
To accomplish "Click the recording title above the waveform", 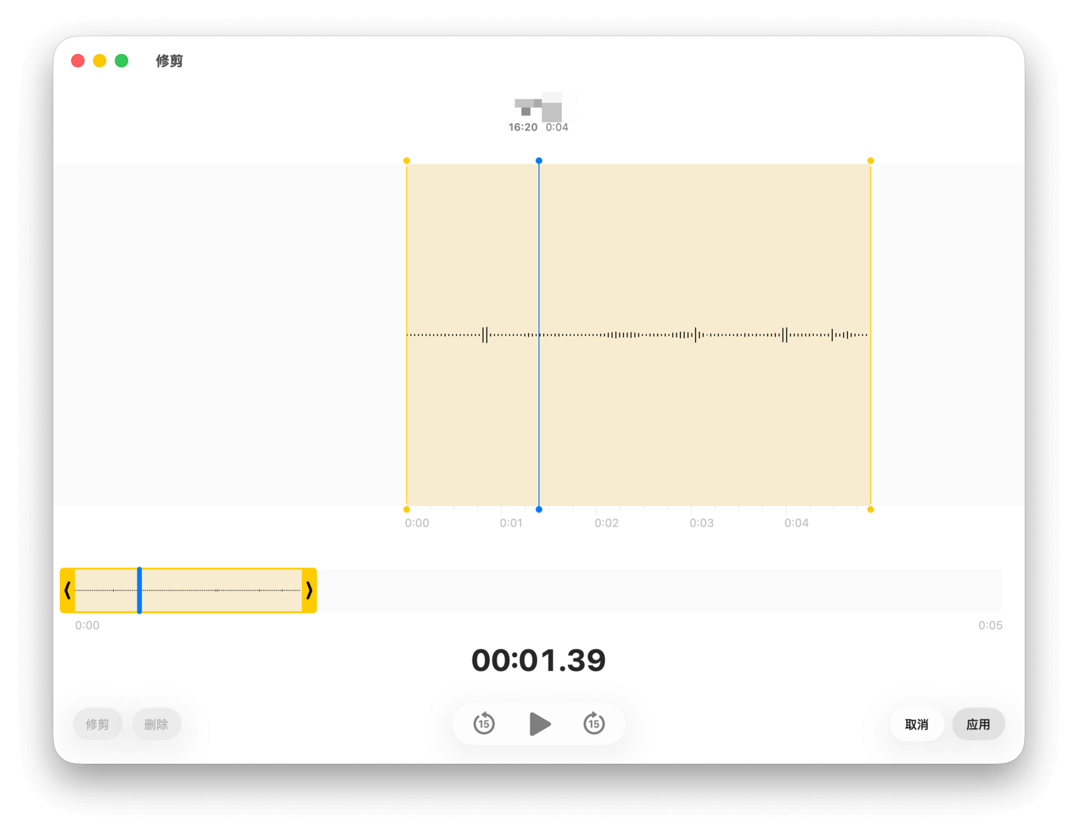I will 538,108.
